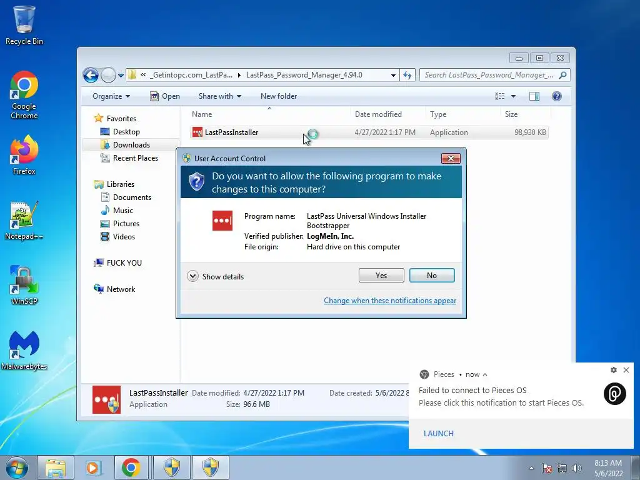Switch to Chrome on the taskbar

(131, 467)
